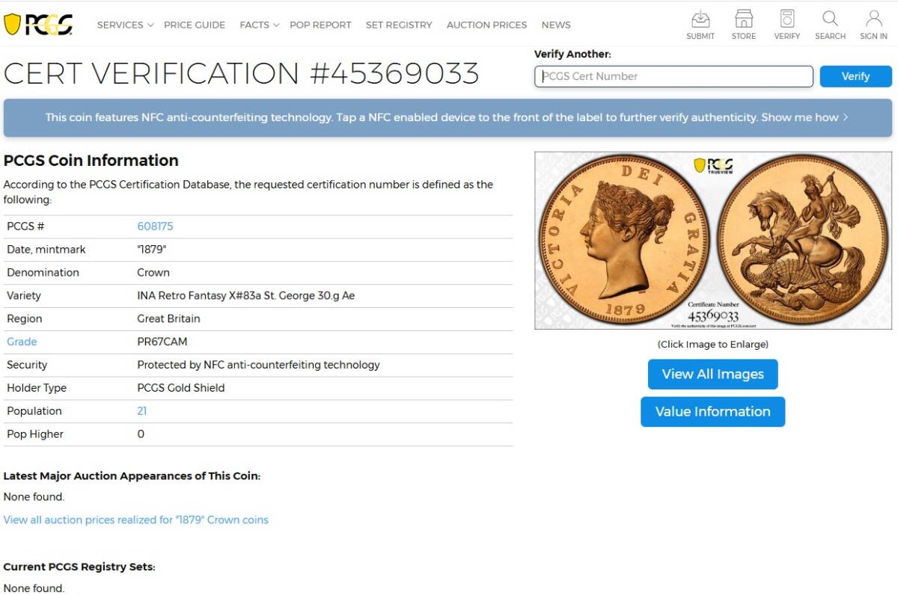Go to Pop Report menu item
This screenshot has width=898, height=595.
click(320, 25)
